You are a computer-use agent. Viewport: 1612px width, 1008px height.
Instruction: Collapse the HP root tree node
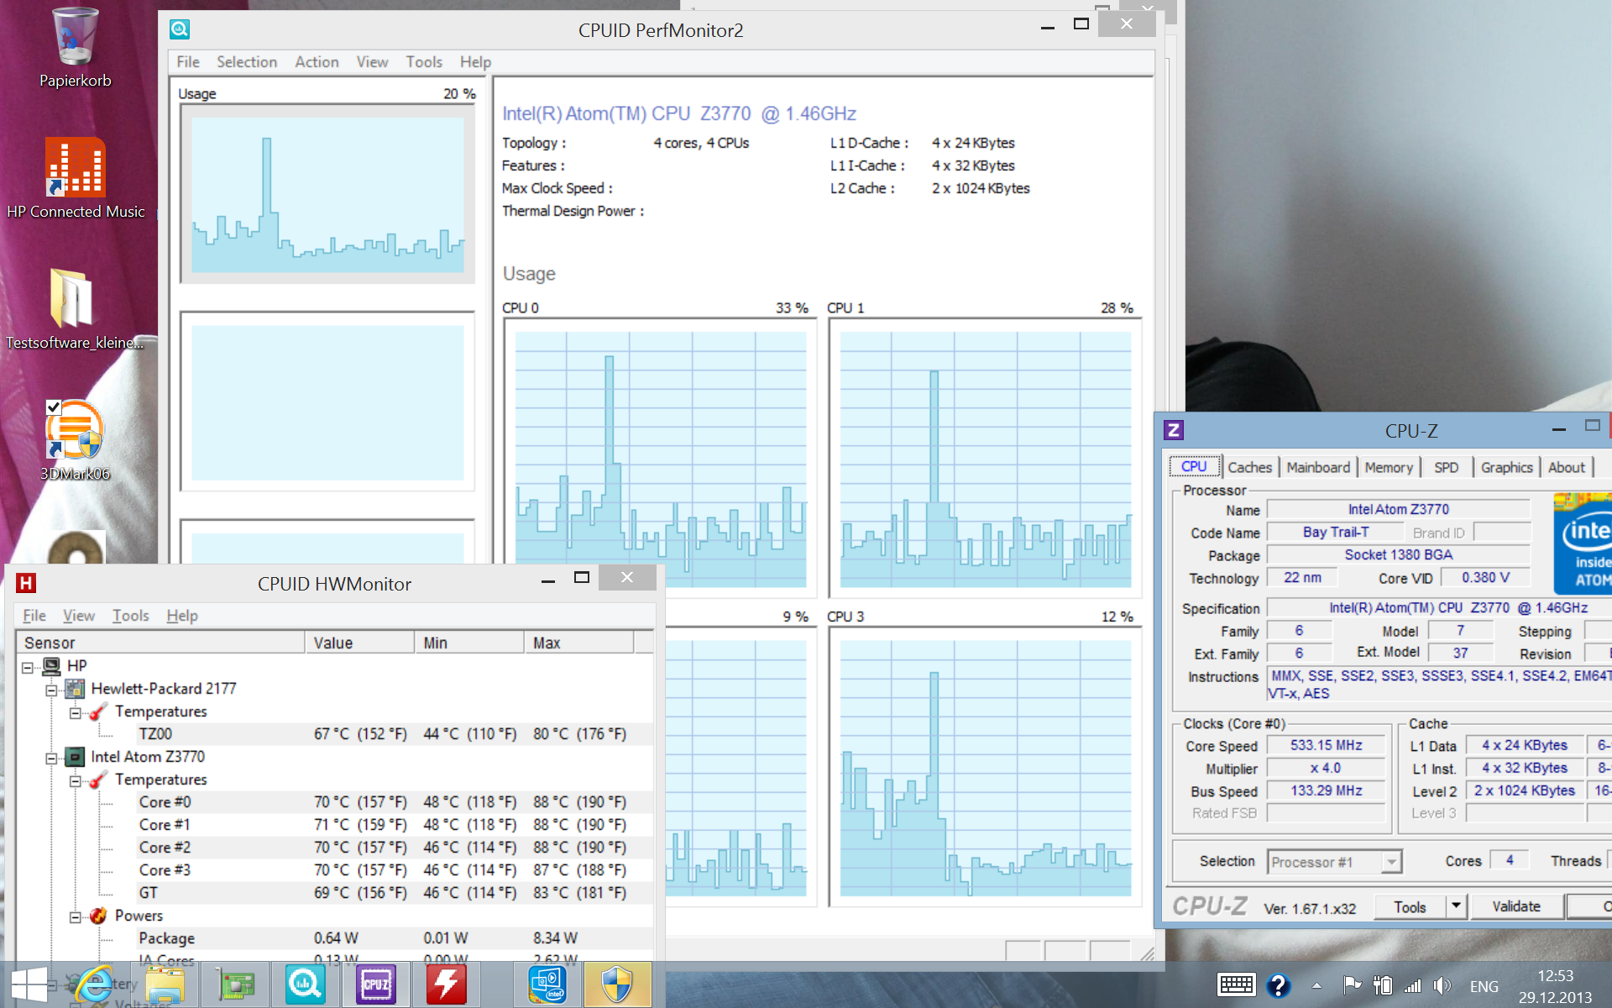28,667
